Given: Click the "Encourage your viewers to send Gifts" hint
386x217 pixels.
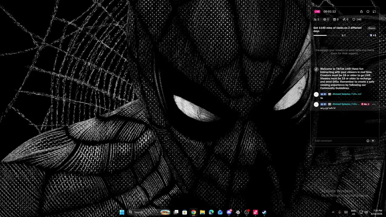Looking at the screenshot, I should coord(345,52).
